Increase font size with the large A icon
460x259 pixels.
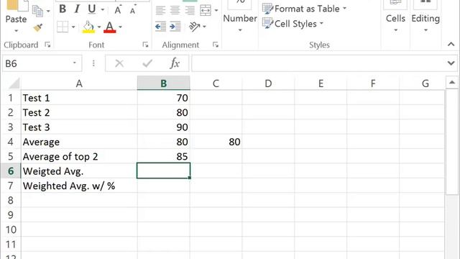118,10
